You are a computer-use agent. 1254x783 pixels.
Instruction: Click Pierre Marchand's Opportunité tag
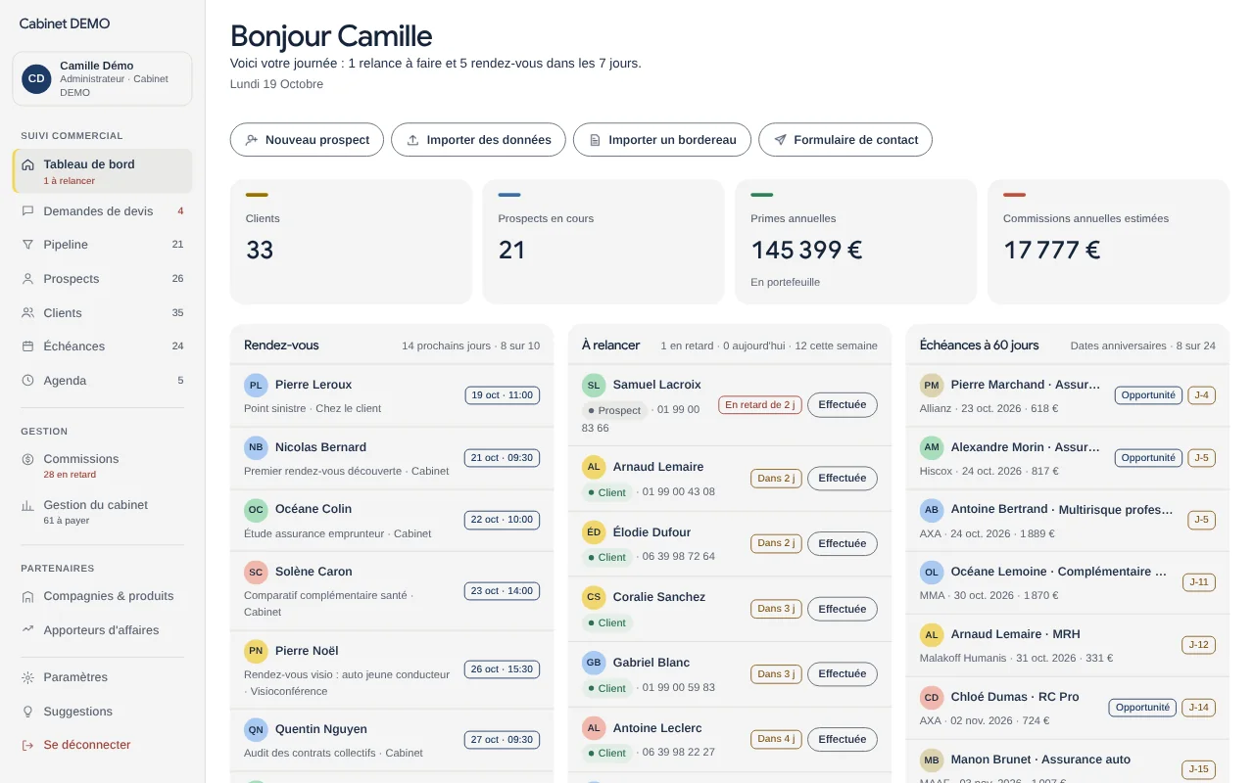[x=1148, y=395]
